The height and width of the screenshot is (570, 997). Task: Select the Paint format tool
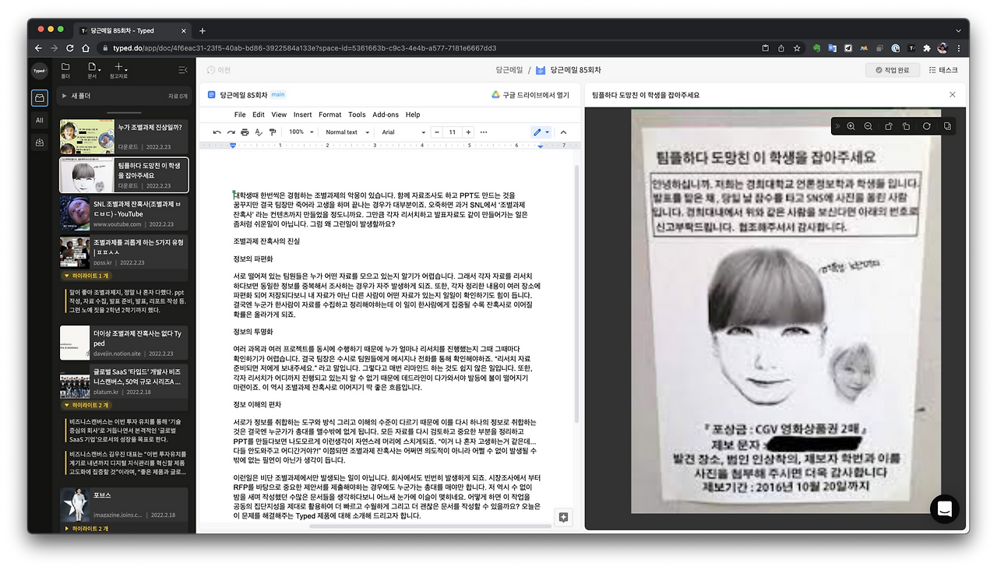(273, 132)
